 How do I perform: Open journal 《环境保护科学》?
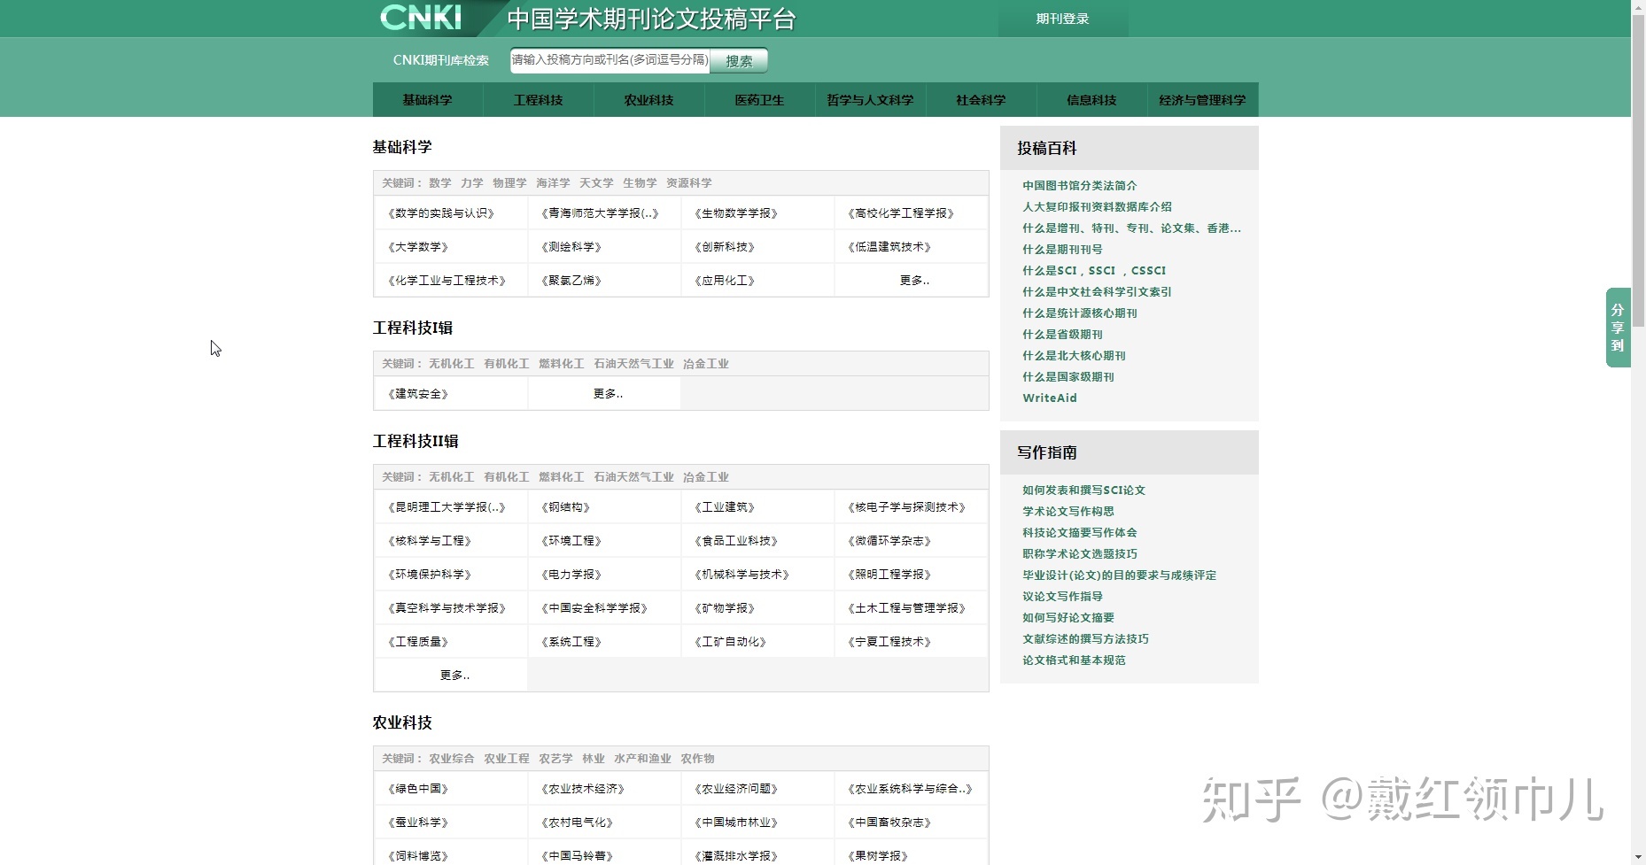point(430,575)
